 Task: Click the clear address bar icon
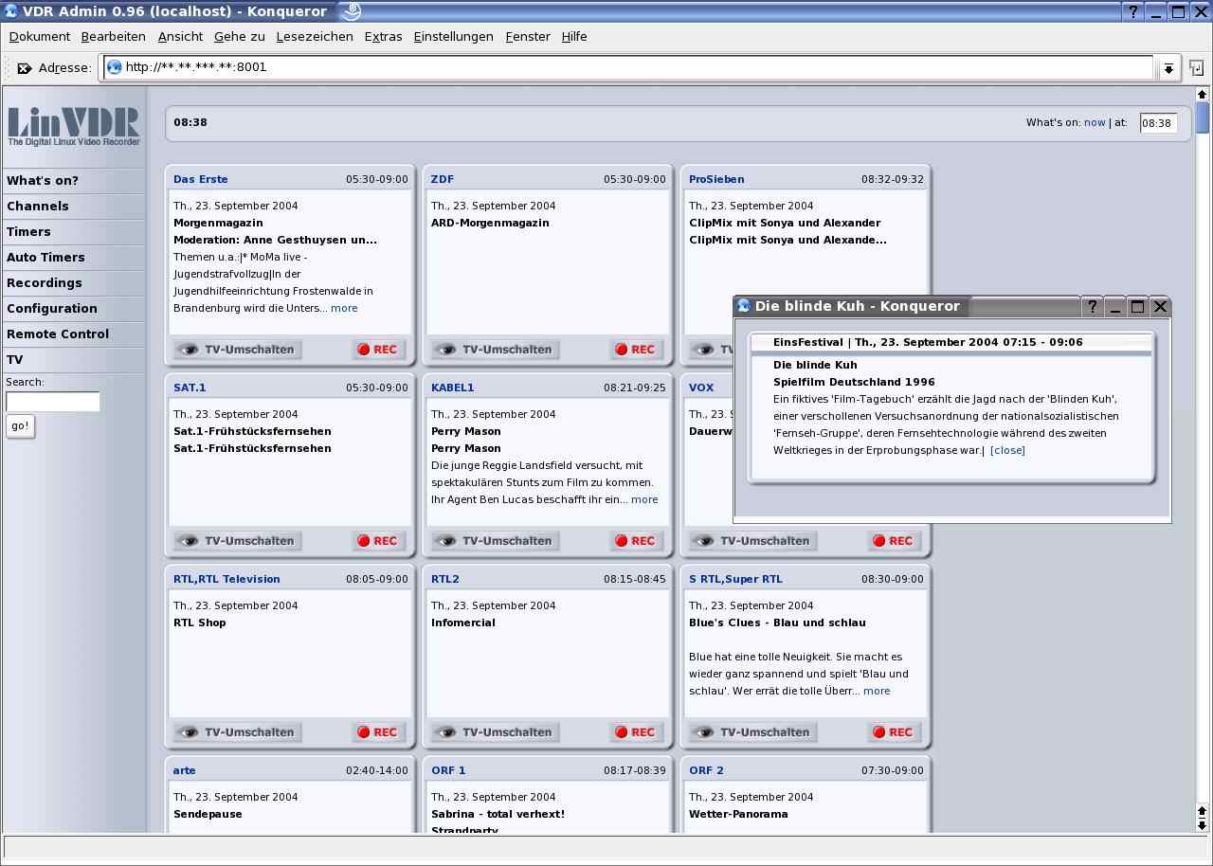25,68
